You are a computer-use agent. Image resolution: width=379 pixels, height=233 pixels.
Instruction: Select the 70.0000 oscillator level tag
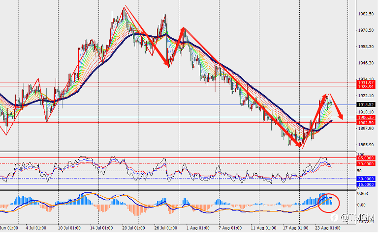[366, 164]
